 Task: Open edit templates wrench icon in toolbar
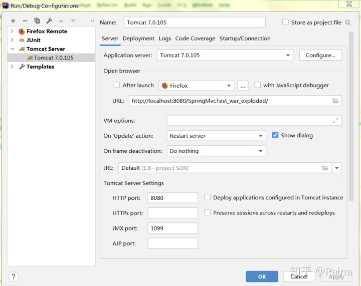pyautogui.click(x=49, y=21)
